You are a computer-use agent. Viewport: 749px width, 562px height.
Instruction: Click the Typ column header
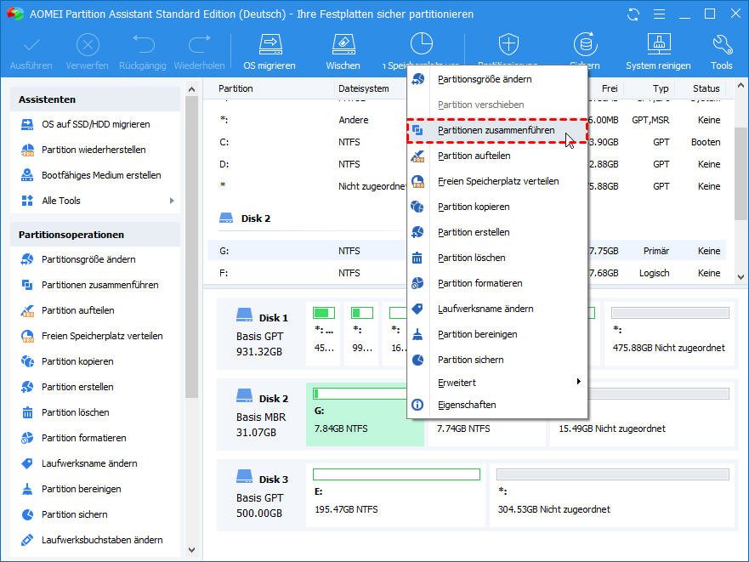click(x=661, y=88)
